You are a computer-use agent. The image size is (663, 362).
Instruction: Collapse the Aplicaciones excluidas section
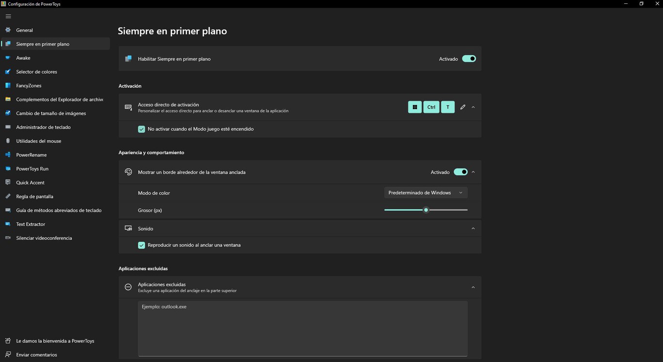[472, 287]
